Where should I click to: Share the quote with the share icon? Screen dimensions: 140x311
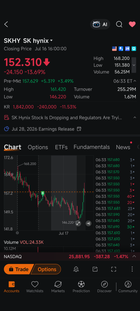[x=95, y=269]
